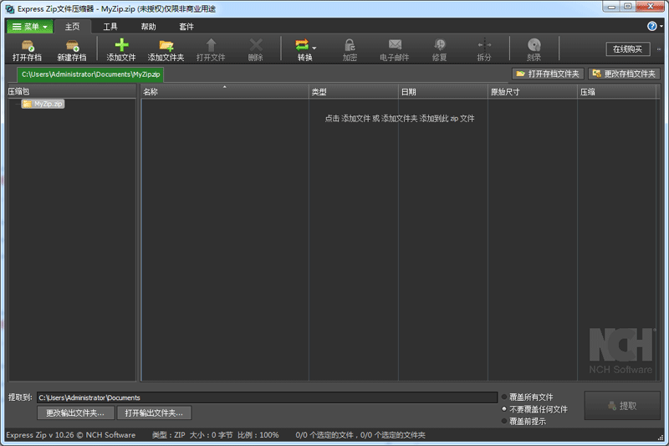Image resolution: width=669 pixels, height=446 pixels.
Task: Click the 打开文件 toolbar icon
Action: (x=211, y=45)
